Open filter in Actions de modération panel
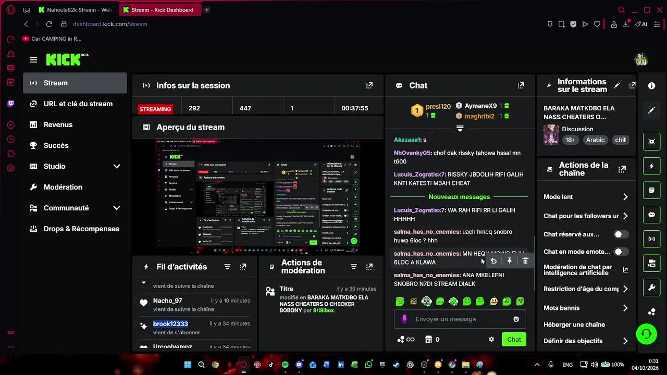Screen dimensions: 667x375 pos(354,267)
